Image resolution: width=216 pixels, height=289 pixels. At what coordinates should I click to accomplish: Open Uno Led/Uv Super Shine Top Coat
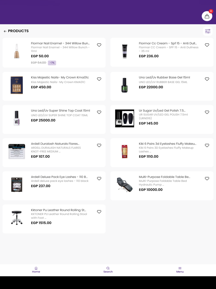(60, 110)
